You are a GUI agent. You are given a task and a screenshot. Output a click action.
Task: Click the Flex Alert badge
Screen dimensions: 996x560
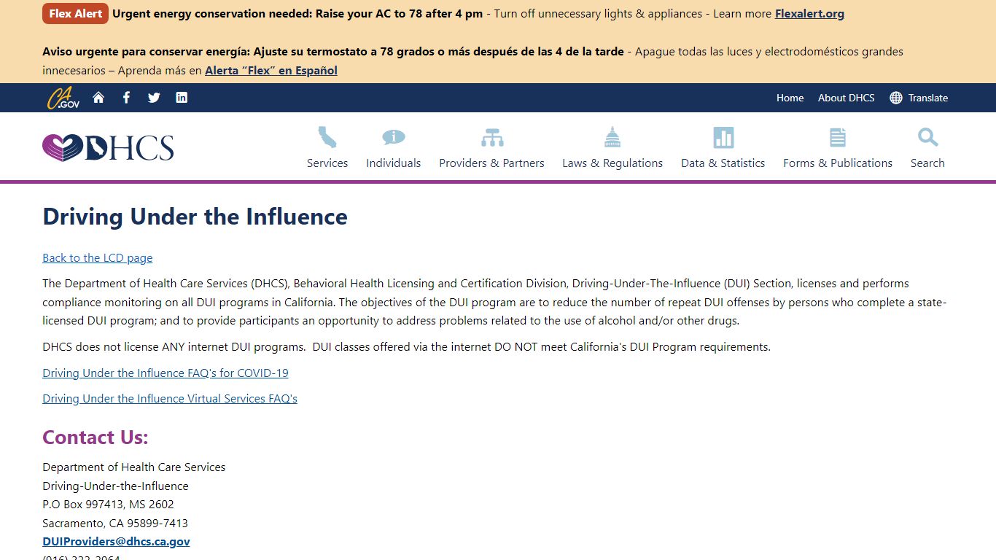pyautogui.click(x=76, y=14)
